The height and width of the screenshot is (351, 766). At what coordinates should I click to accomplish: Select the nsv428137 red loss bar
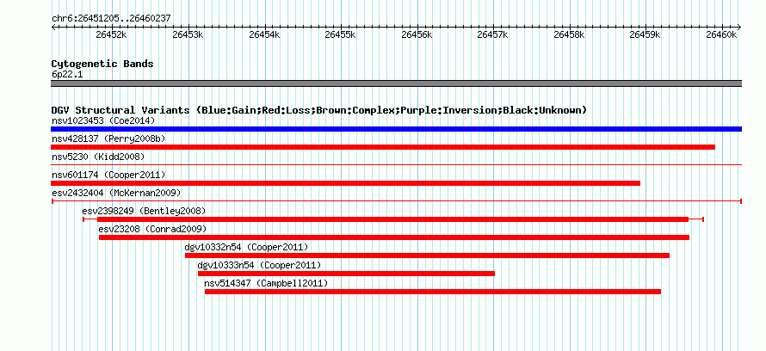click(x=383, y=147)
